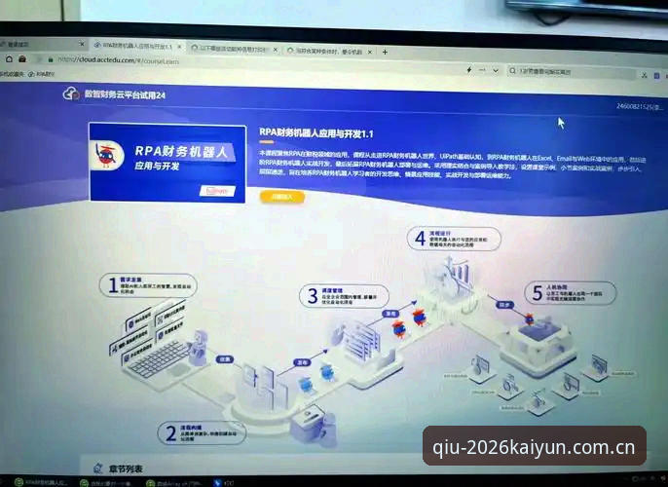Close the RPA财务机器人应用与开发1.1 browser tab
The height and width of the screenshot is (487, 668).
tap(180, 47)
